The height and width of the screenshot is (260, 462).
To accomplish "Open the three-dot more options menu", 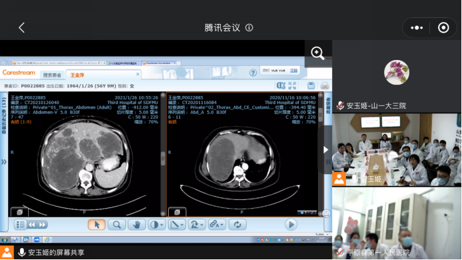I will click(417, 28).
